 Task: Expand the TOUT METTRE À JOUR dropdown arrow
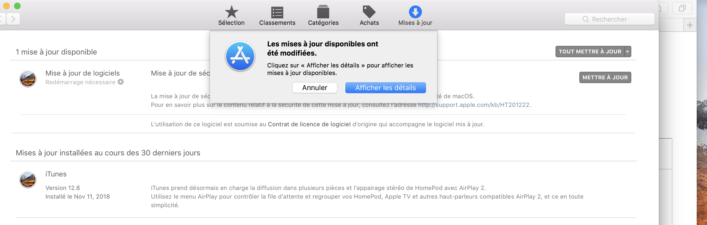coord(627,52)
